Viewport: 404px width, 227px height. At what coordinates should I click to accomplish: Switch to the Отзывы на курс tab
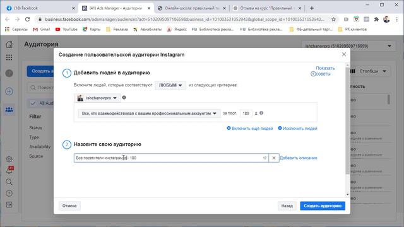point(266,8)
